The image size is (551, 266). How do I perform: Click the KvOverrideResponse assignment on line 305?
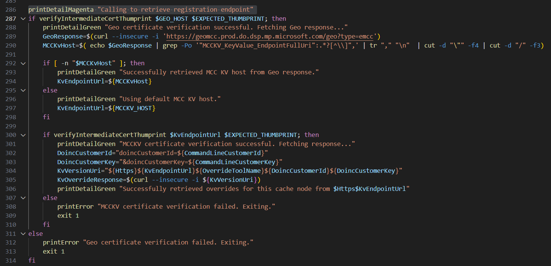(x=90, y=180)
